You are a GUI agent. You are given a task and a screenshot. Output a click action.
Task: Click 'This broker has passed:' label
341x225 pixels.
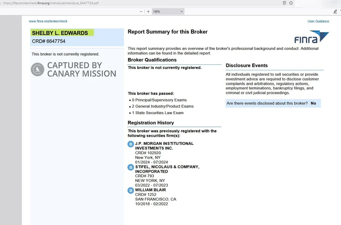pos(151,93)
